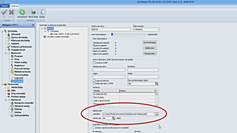Click the Výmaz toolbar icon
Image resolution: width=237 pixels, height=133 pixels.
pyautogui.click(x=42, y=14)
